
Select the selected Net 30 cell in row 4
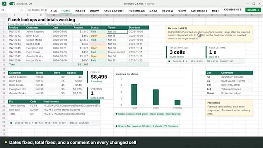(x=117, y=32)
